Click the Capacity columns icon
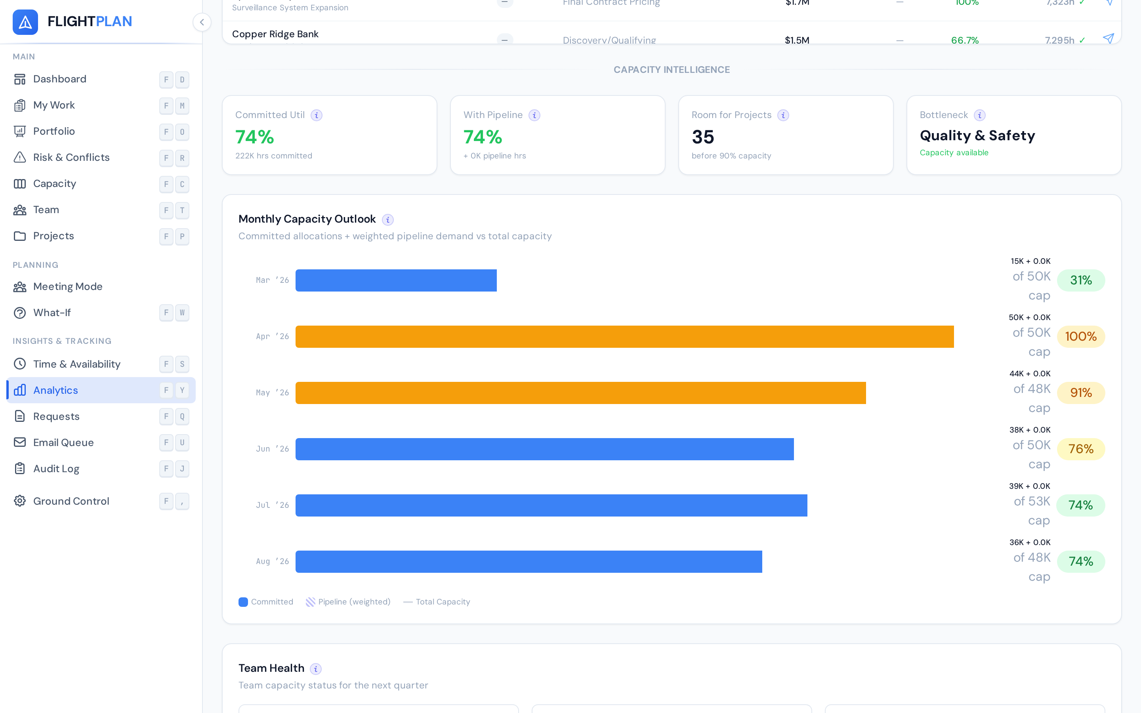This screenshot has width=1141, height=713. click(20, 183)
